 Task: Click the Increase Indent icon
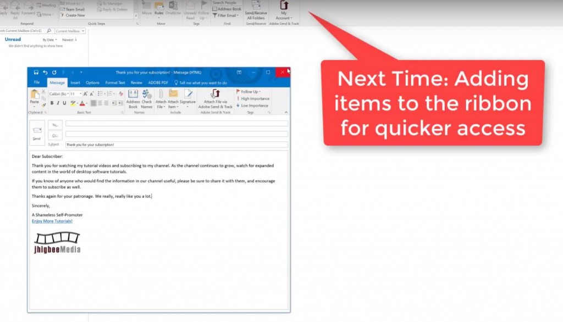(x=120, y=103)
